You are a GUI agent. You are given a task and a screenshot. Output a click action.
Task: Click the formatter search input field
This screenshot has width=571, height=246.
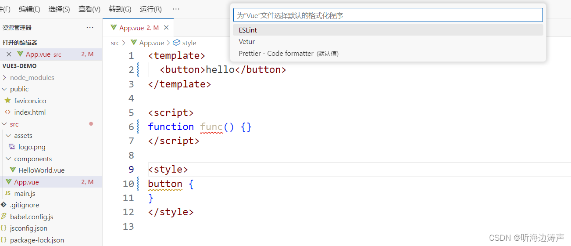[388, 15]
